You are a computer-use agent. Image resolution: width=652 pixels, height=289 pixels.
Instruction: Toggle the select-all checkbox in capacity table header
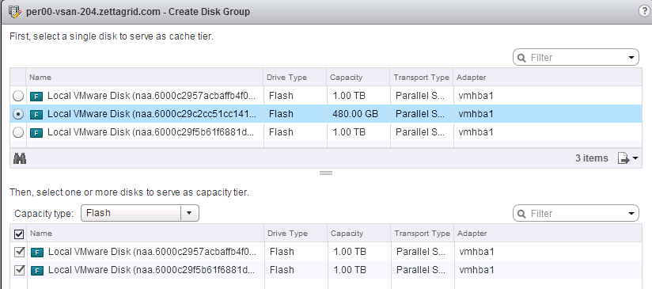pyautogui.click(x=19, y=234)
